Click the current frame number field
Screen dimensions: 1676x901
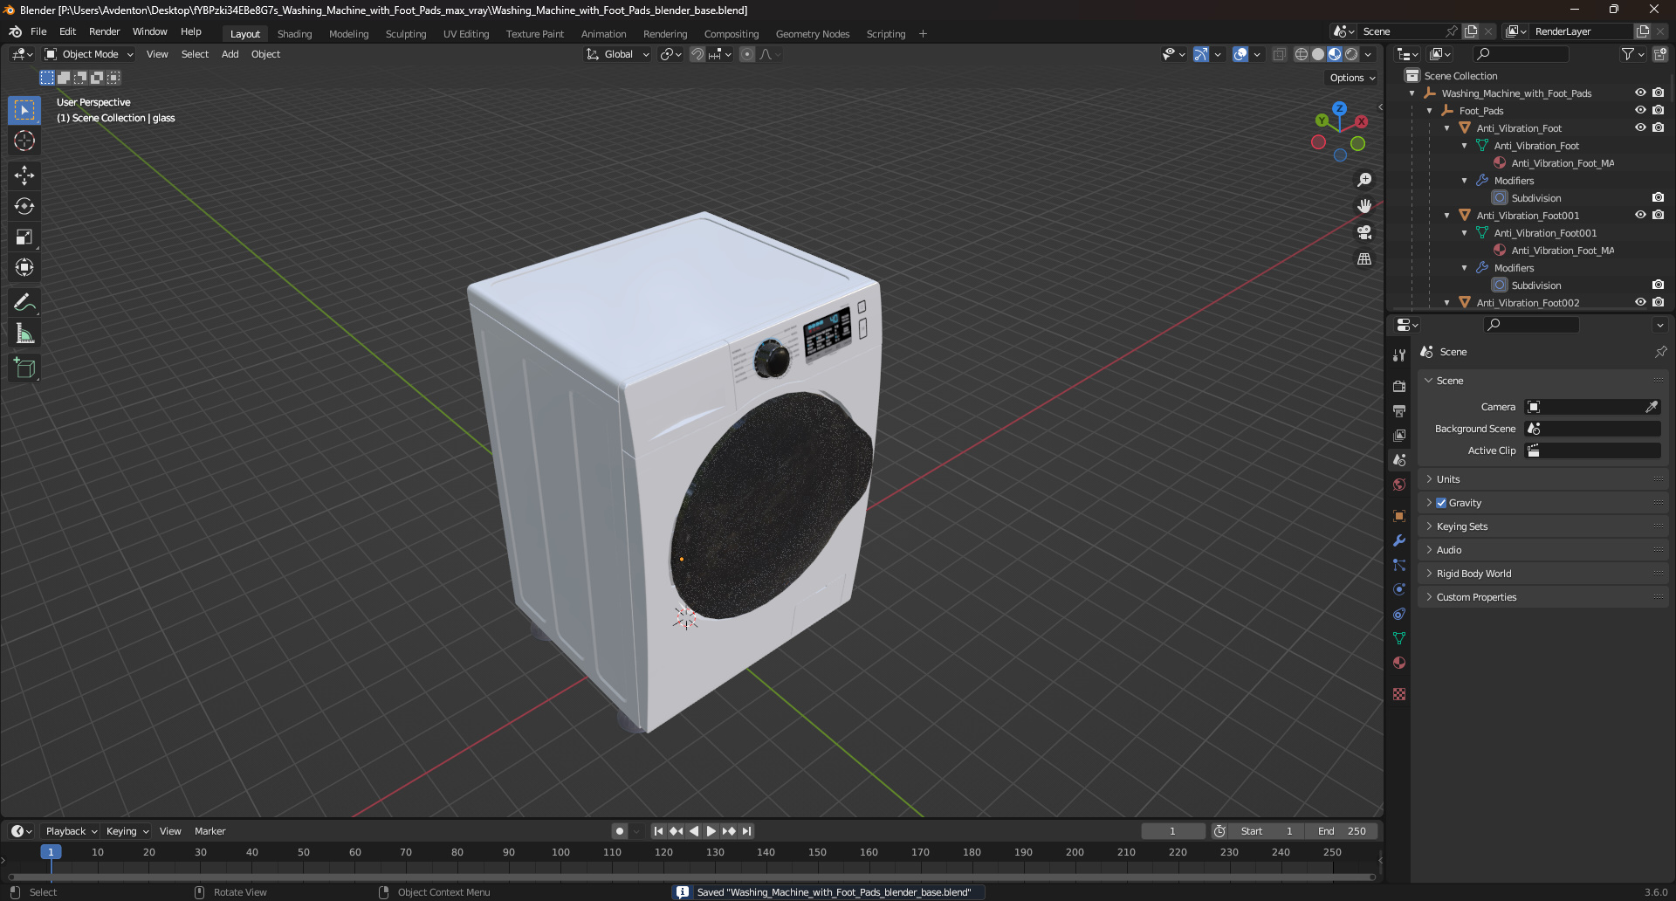[1172, 831]
